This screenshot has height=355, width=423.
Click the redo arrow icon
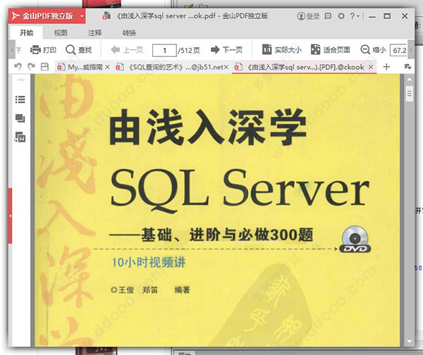(x=31, y=66)
